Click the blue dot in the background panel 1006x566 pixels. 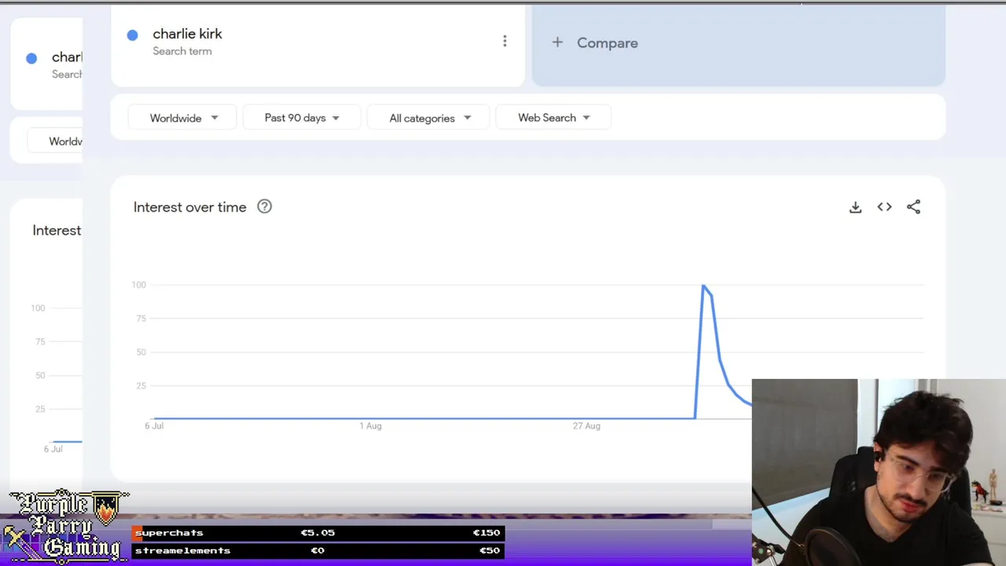pyautogui.click(x=31, y=58)
